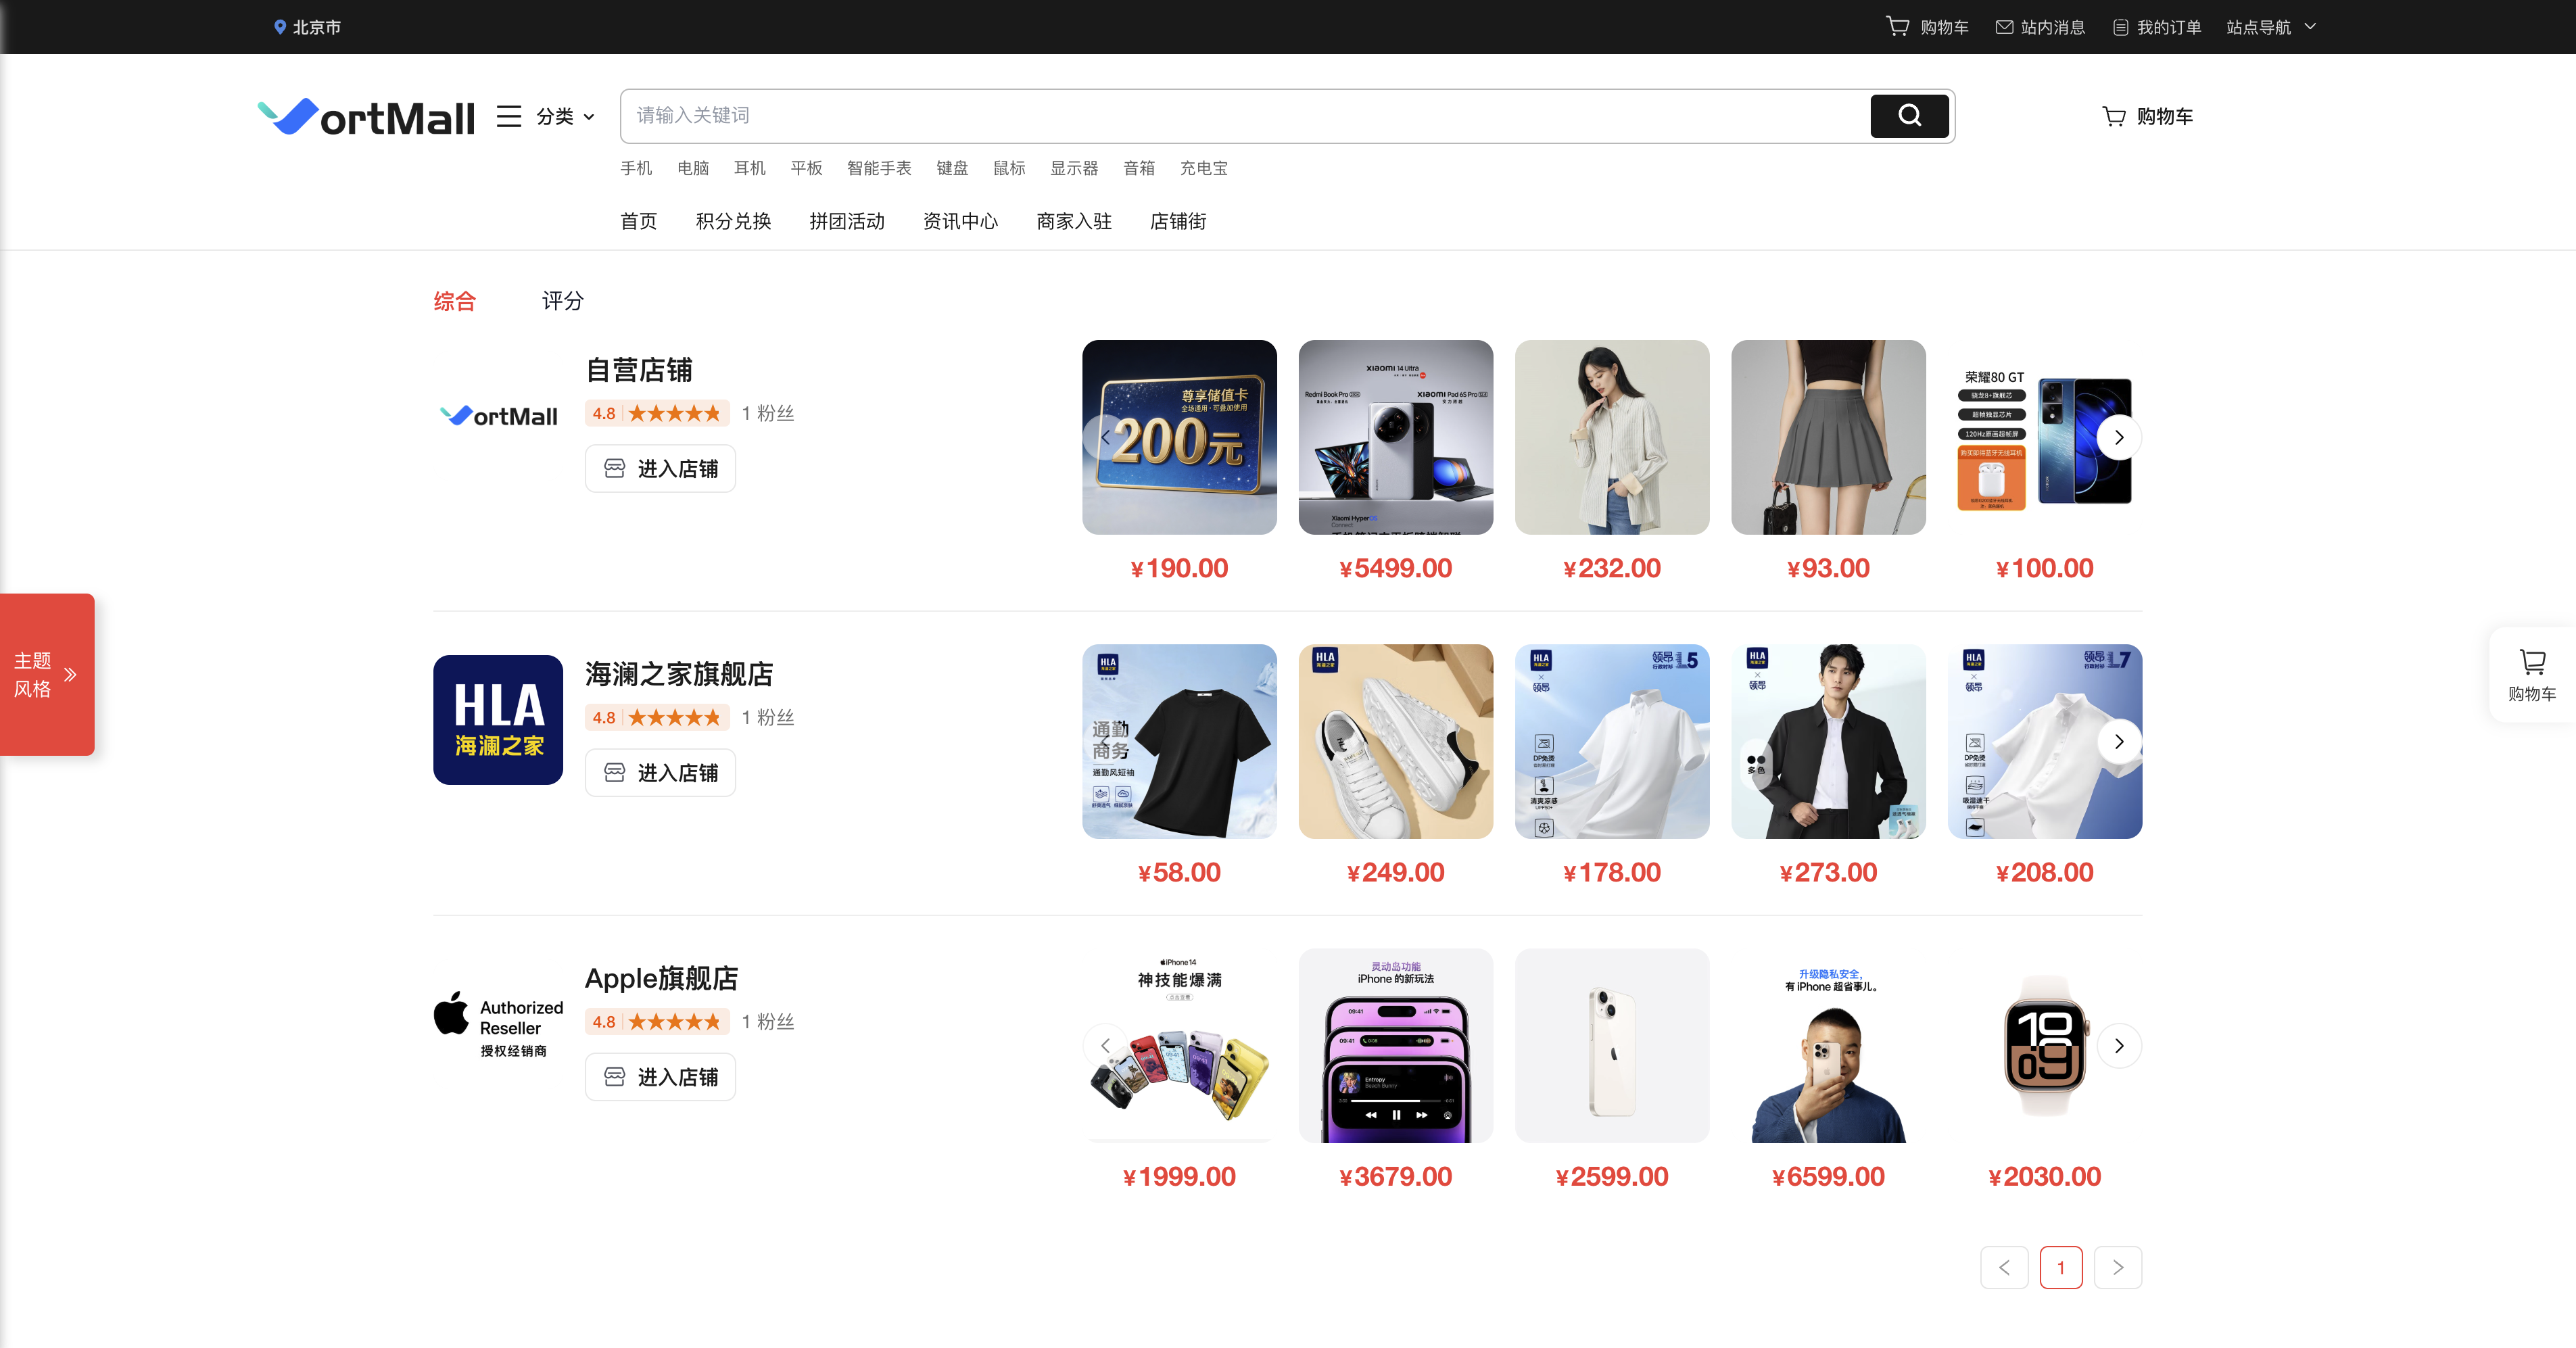This screenshot has width=2576, height=1348.
Task: Go to previous page in pagination
Action: (2004, 1267)
